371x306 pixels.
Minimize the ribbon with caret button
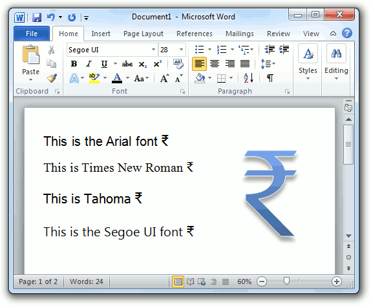point(333,34)
